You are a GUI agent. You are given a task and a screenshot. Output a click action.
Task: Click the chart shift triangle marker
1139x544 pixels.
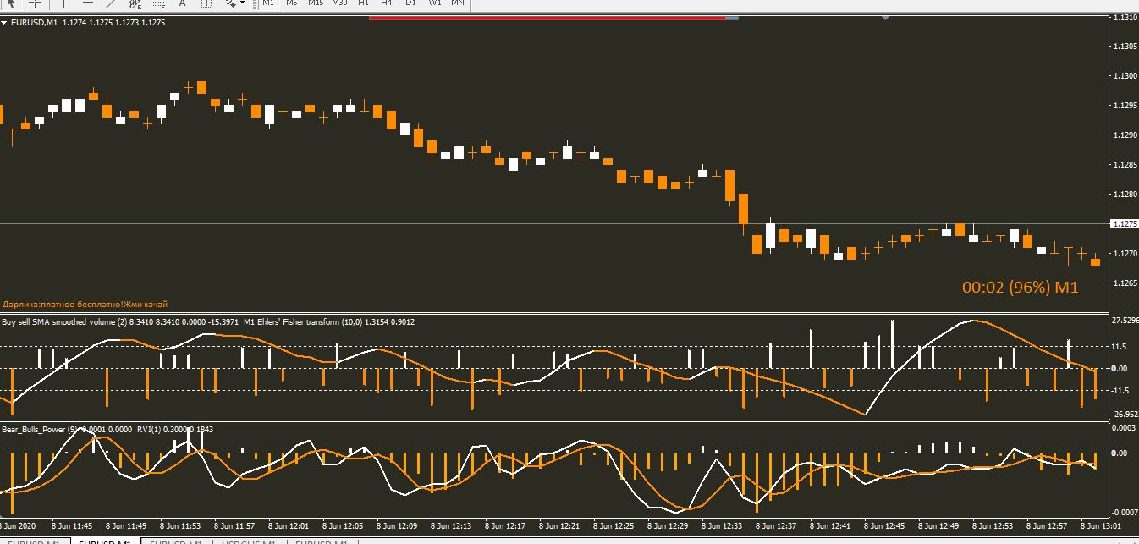tap(885, 17)
